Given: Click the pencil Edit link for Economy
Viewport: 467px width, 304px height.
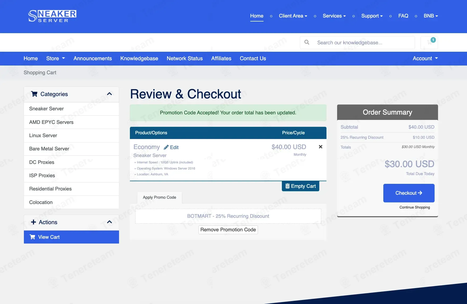Looking at the screenshot, I should (x=171, y=147).
